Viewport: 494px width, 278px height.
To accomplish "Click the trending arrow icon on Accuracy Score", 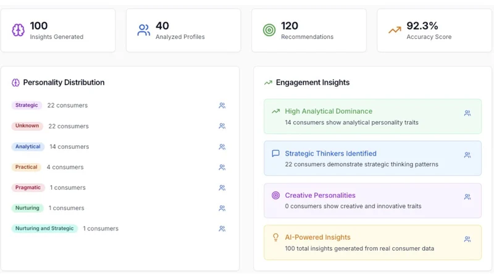I will coord(395,30).
